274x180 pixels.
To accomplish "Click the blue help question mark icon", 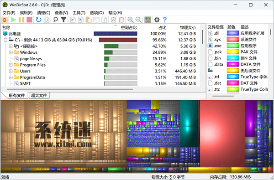I will click(x=164, y=20).
